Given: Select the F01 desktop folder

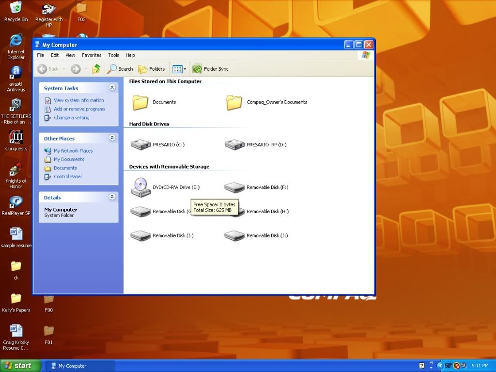Looking at the screenshot, I should coord(48,335).
